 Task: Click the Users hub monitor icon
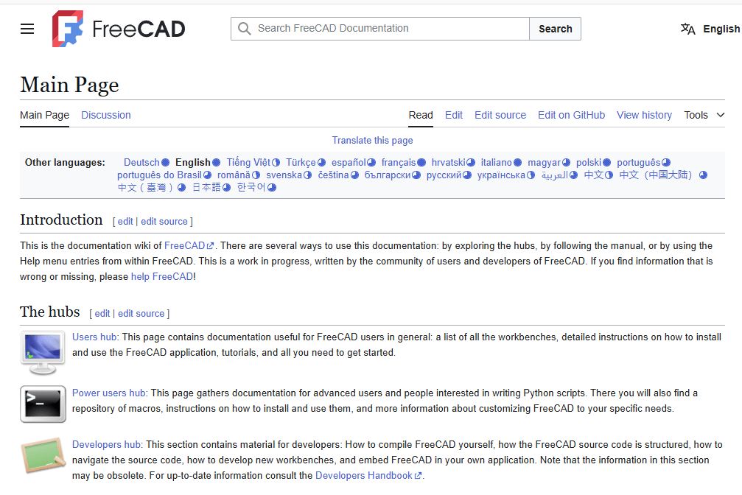[x=43, y=353]
